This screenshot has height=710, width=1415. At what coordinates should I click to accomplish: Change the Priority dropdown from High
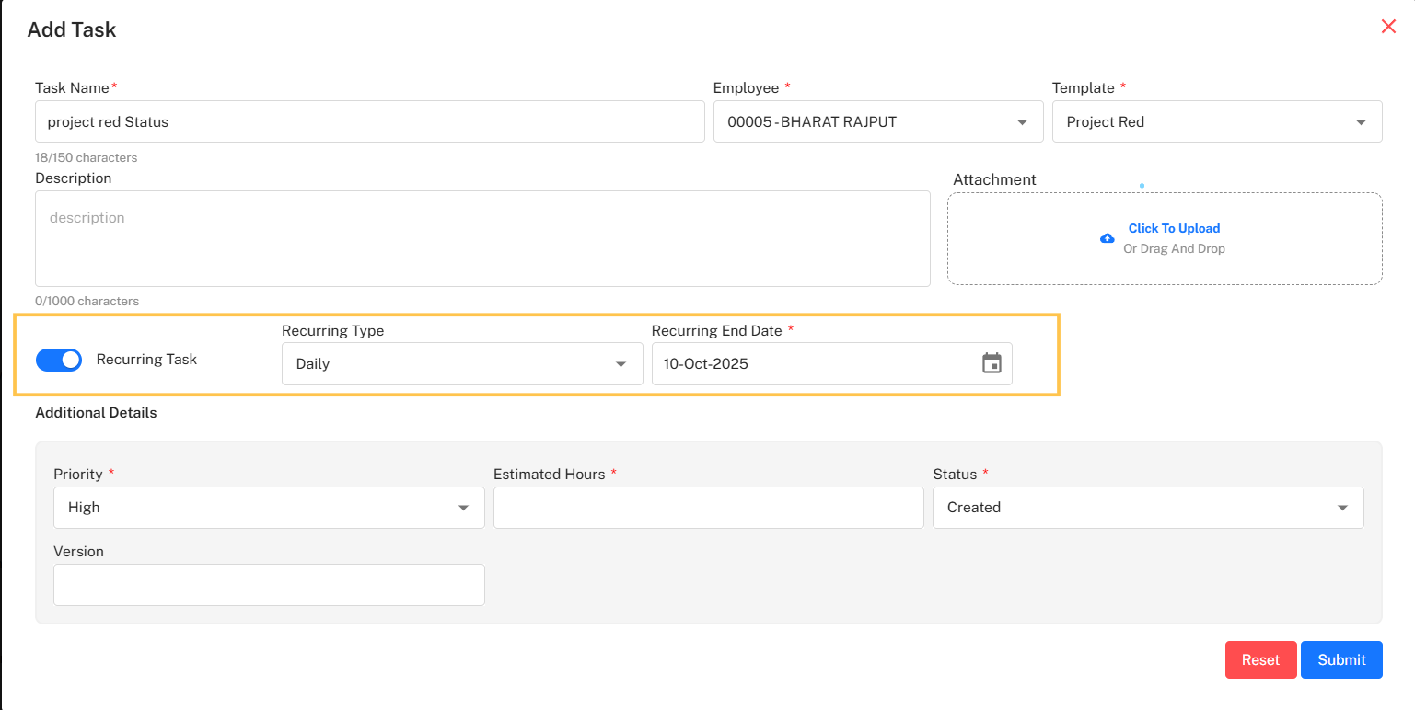point(269,508)
